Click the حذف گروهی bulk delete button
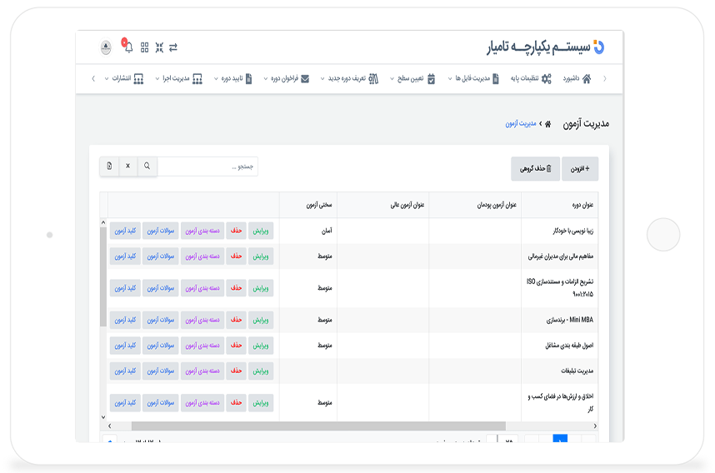 point(536,169)
